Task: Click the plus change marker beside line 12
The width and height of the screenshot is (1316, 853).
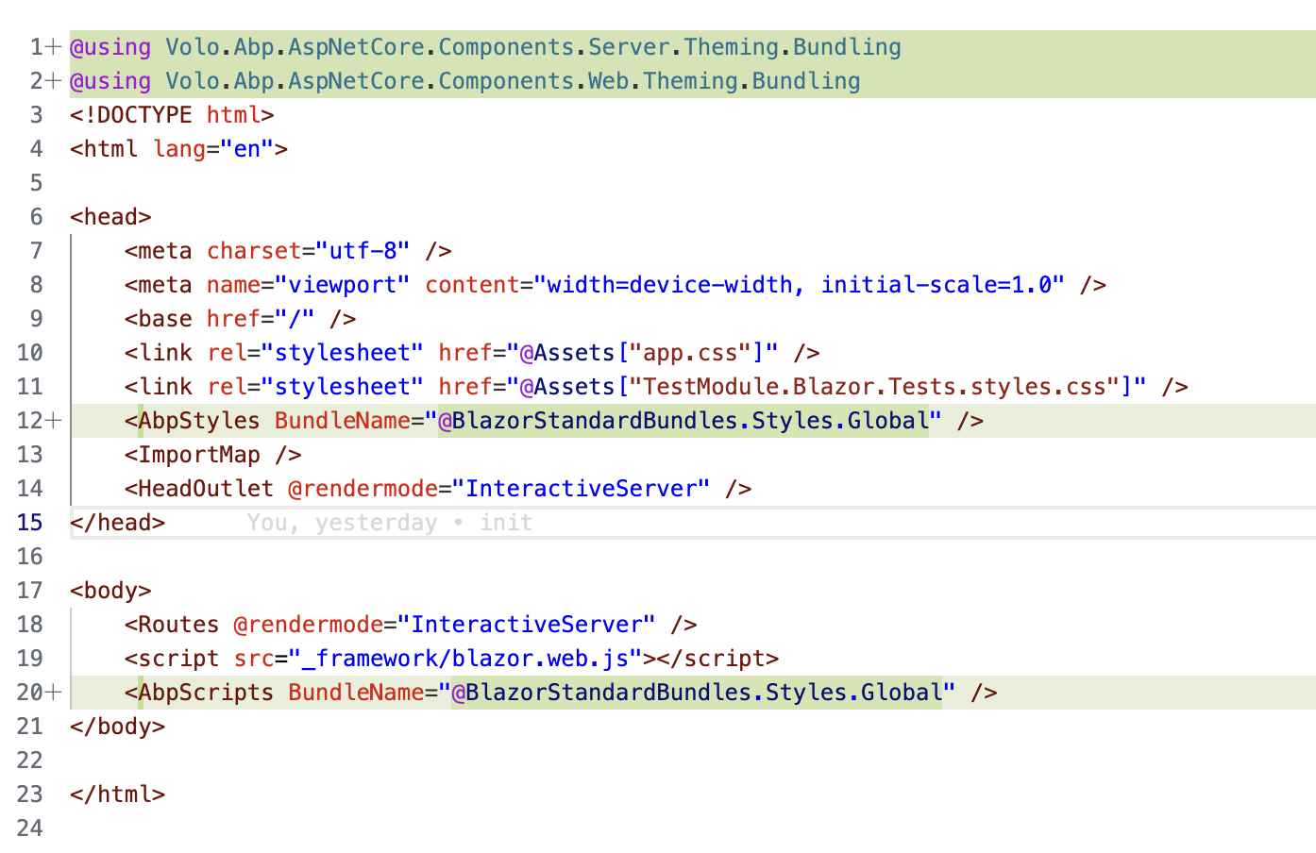Action: tap(54, 421)
